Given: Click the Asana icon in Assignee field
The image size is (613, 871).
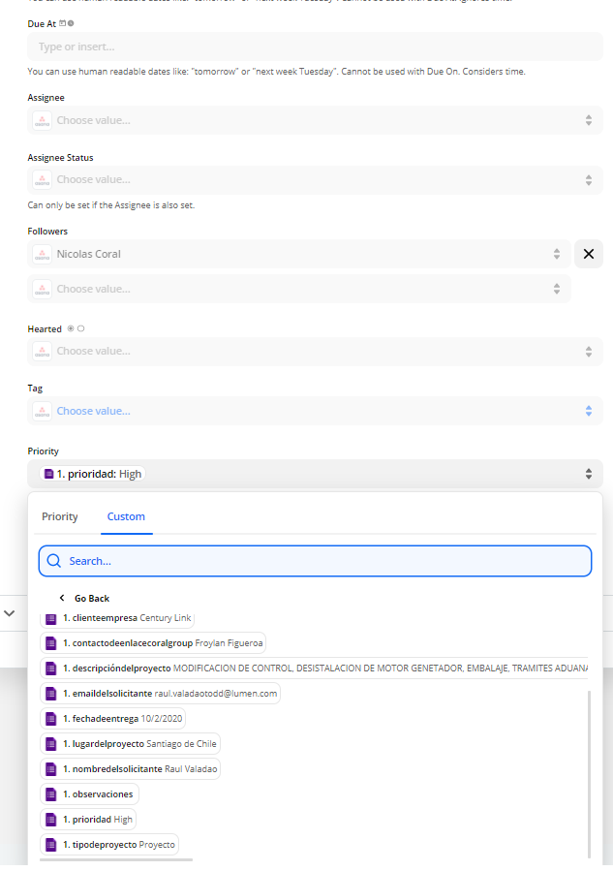Looking at the screenshot, I should pyautogui.click(x=43, y=120).
